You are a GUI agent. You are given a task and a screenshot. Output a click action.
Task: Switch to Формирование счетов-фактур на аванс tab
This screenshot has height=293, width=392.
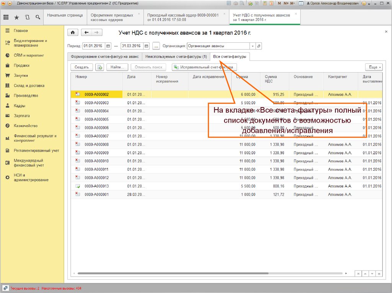(104, 57)
